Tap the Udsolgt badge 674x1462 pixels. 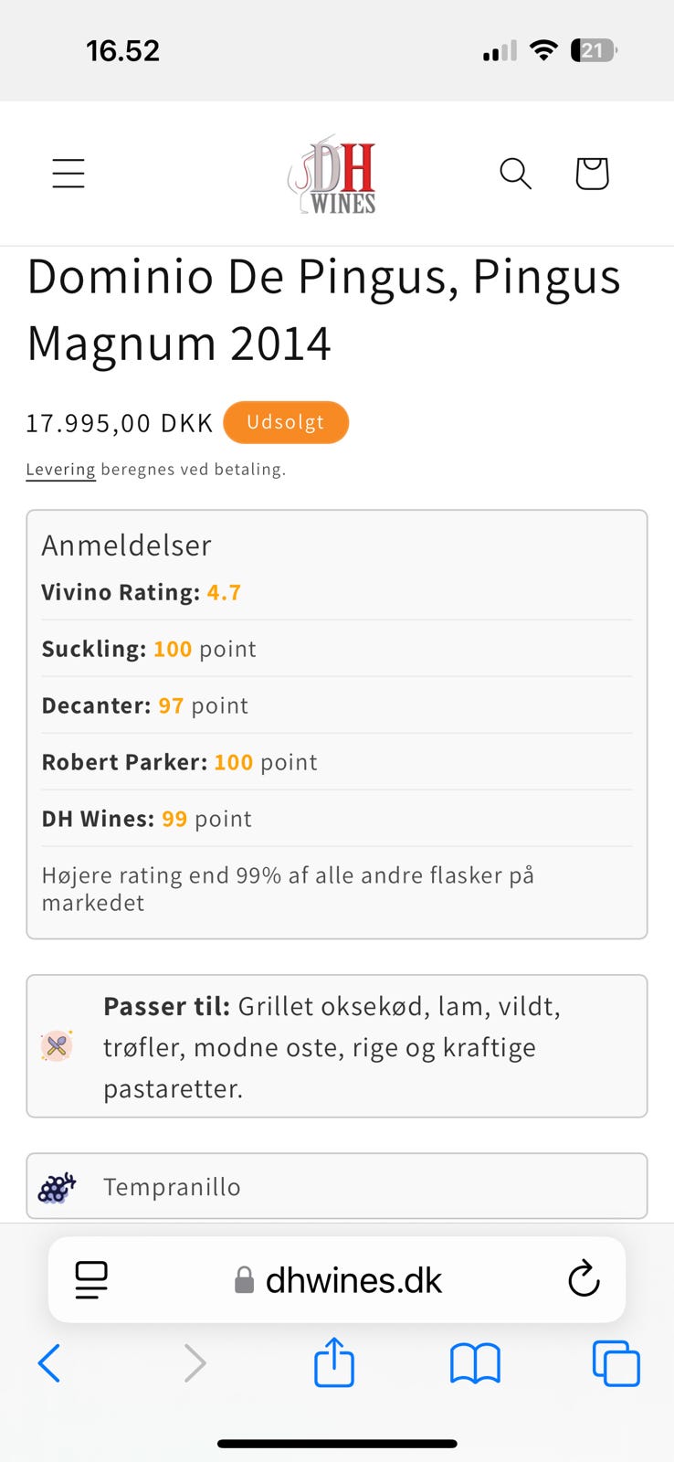[x=286, y=422]
